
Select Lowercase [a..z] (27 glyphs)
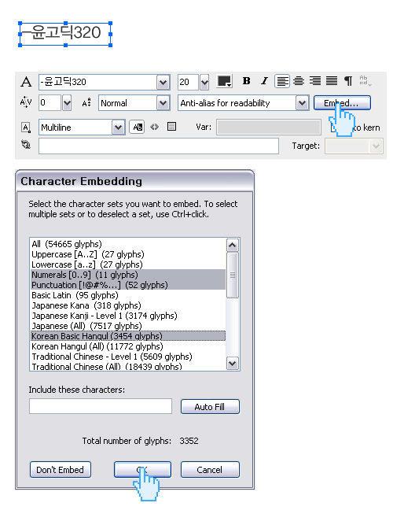128,264
